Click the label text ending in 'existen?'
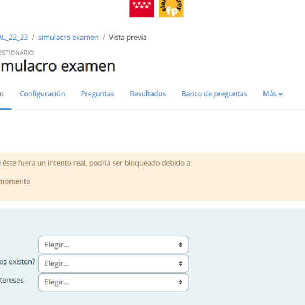 [x=18, y=262]
